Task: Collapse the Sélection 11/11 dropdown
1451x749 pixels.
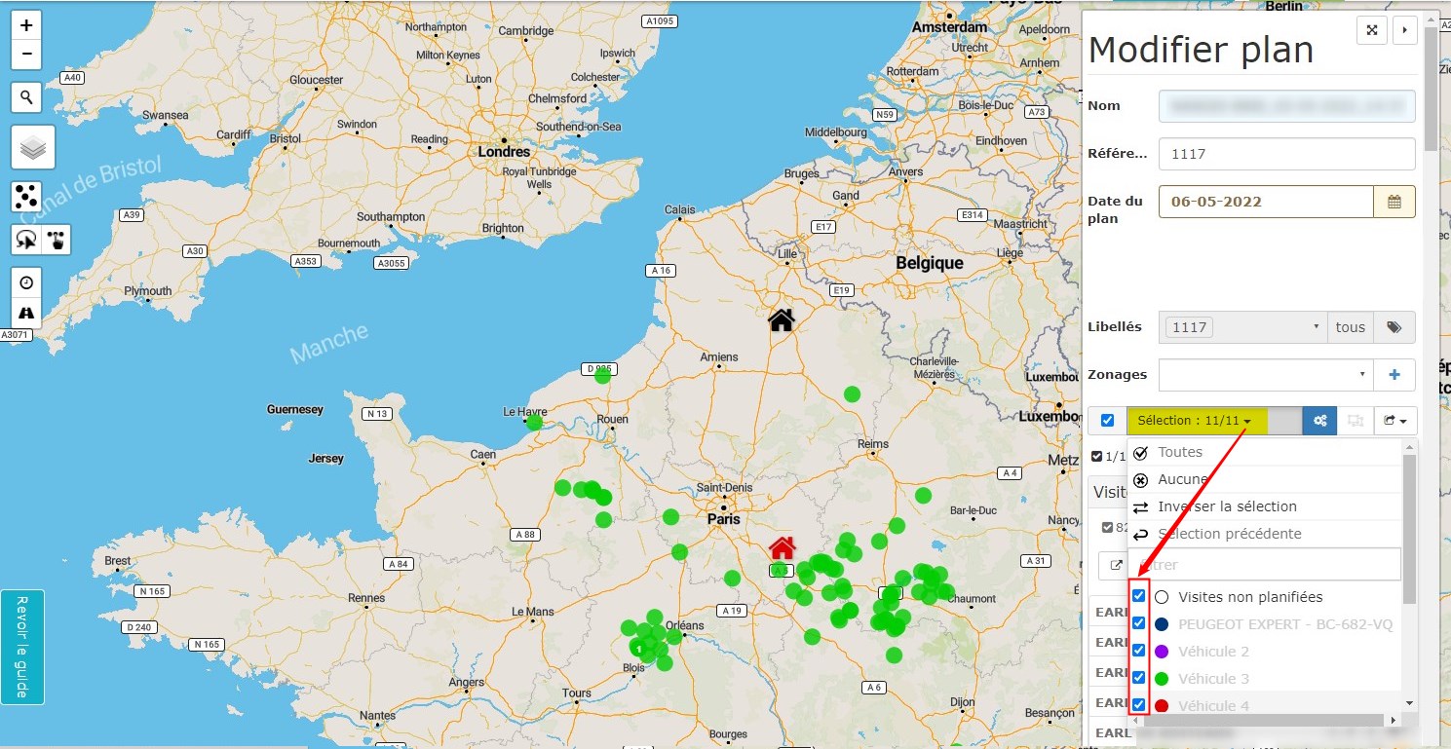Action: tap(1196, 421)
